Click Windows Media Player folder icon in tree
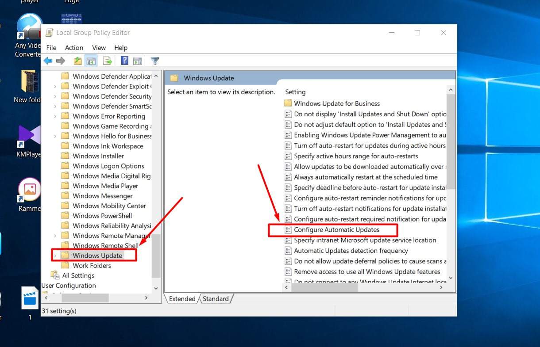Image resolution: width=540 pixels, height=347 pixels. point(65,186)
